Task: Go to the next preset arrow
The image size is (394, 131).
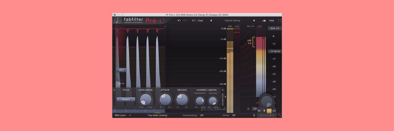Action: (x=254, y=20)
